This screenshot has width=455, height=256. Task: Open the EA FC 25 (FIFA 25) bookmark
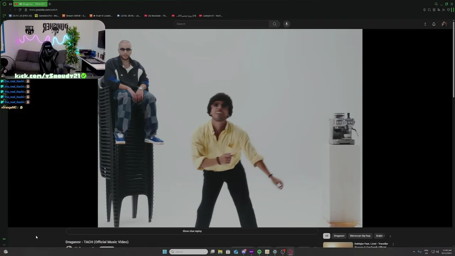20,16
